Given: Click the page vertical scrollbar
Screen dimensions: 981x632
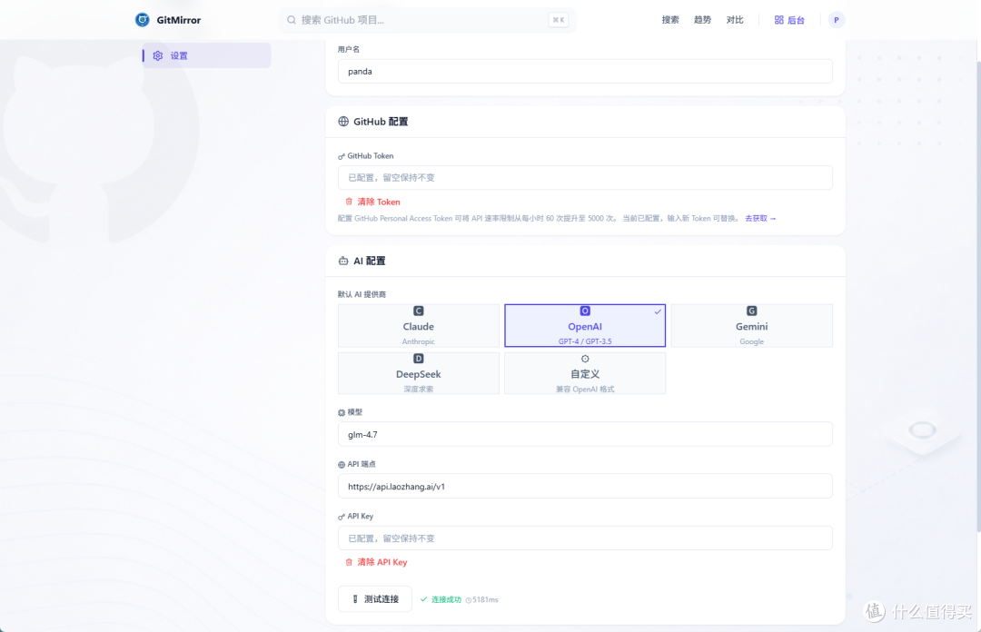Looking at the screenshot, I should 977,297.
